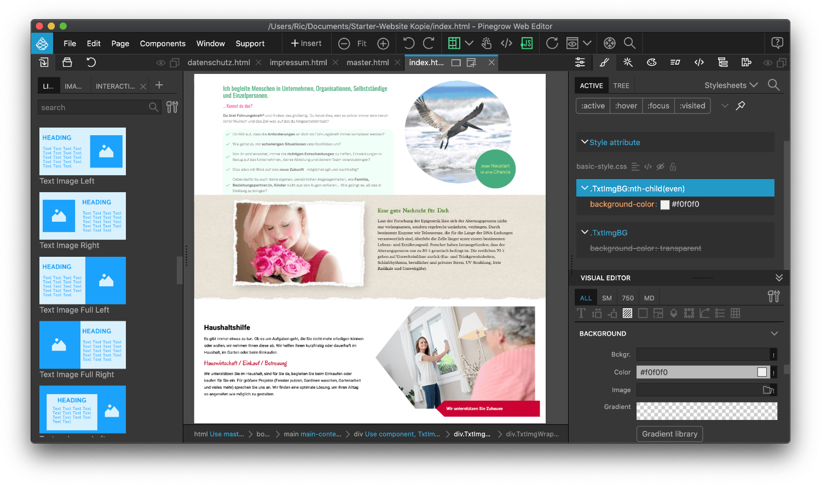Collapse the .TxtImgBG:nth-child(even) rule

(585, 188)
